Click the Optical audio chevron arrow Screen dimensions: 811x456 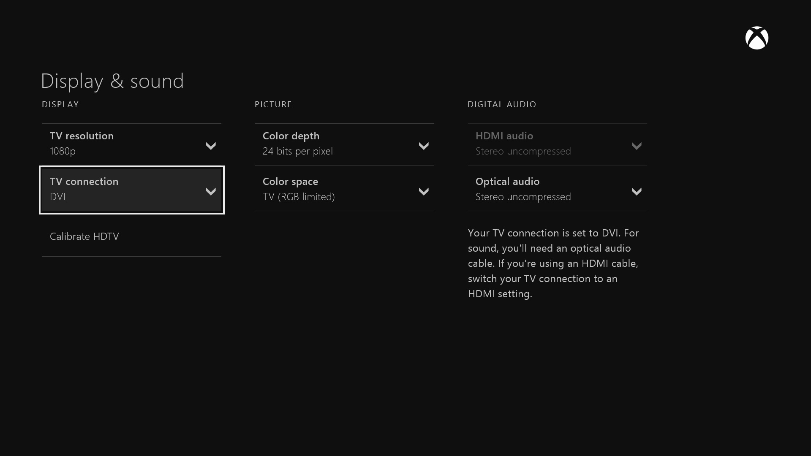tap(637, 192)
